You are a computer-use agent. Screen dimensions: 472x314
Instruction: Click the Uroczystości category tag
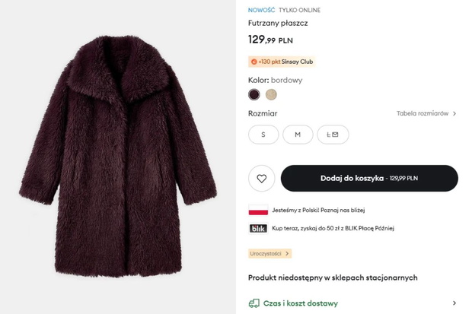click(x=269, y=253)
